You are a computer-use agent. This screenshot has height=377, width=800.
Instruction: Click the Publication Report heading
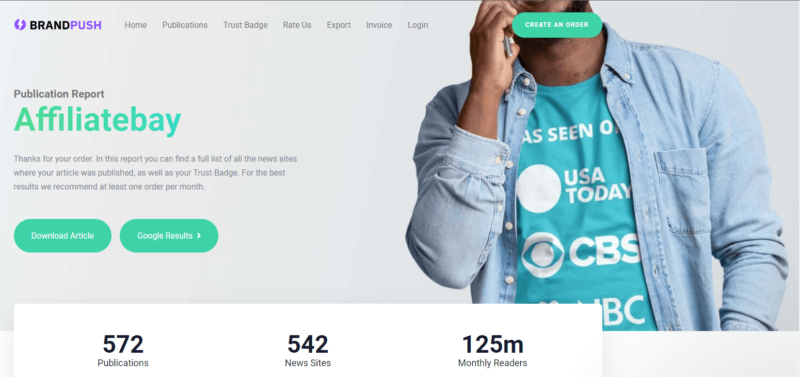(59, 94)
